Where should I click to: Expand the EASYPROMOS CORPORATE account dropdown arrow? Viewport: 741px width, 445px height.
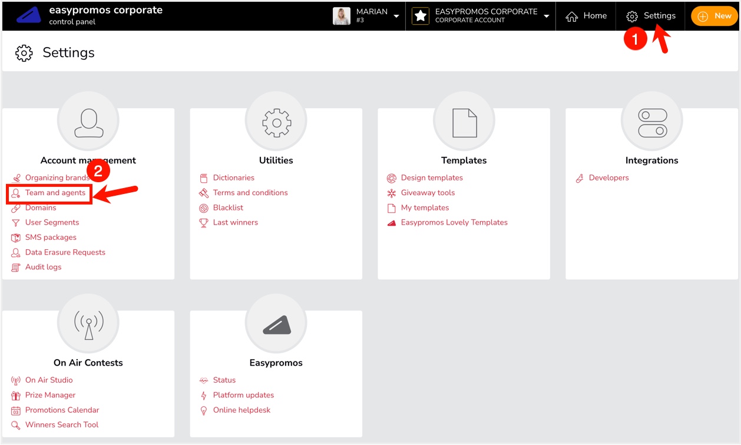pyautogui.click(x=547, y=16)
